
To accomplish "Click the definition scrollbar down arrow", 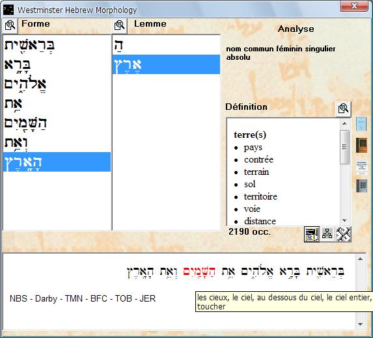I will (344, 220).
